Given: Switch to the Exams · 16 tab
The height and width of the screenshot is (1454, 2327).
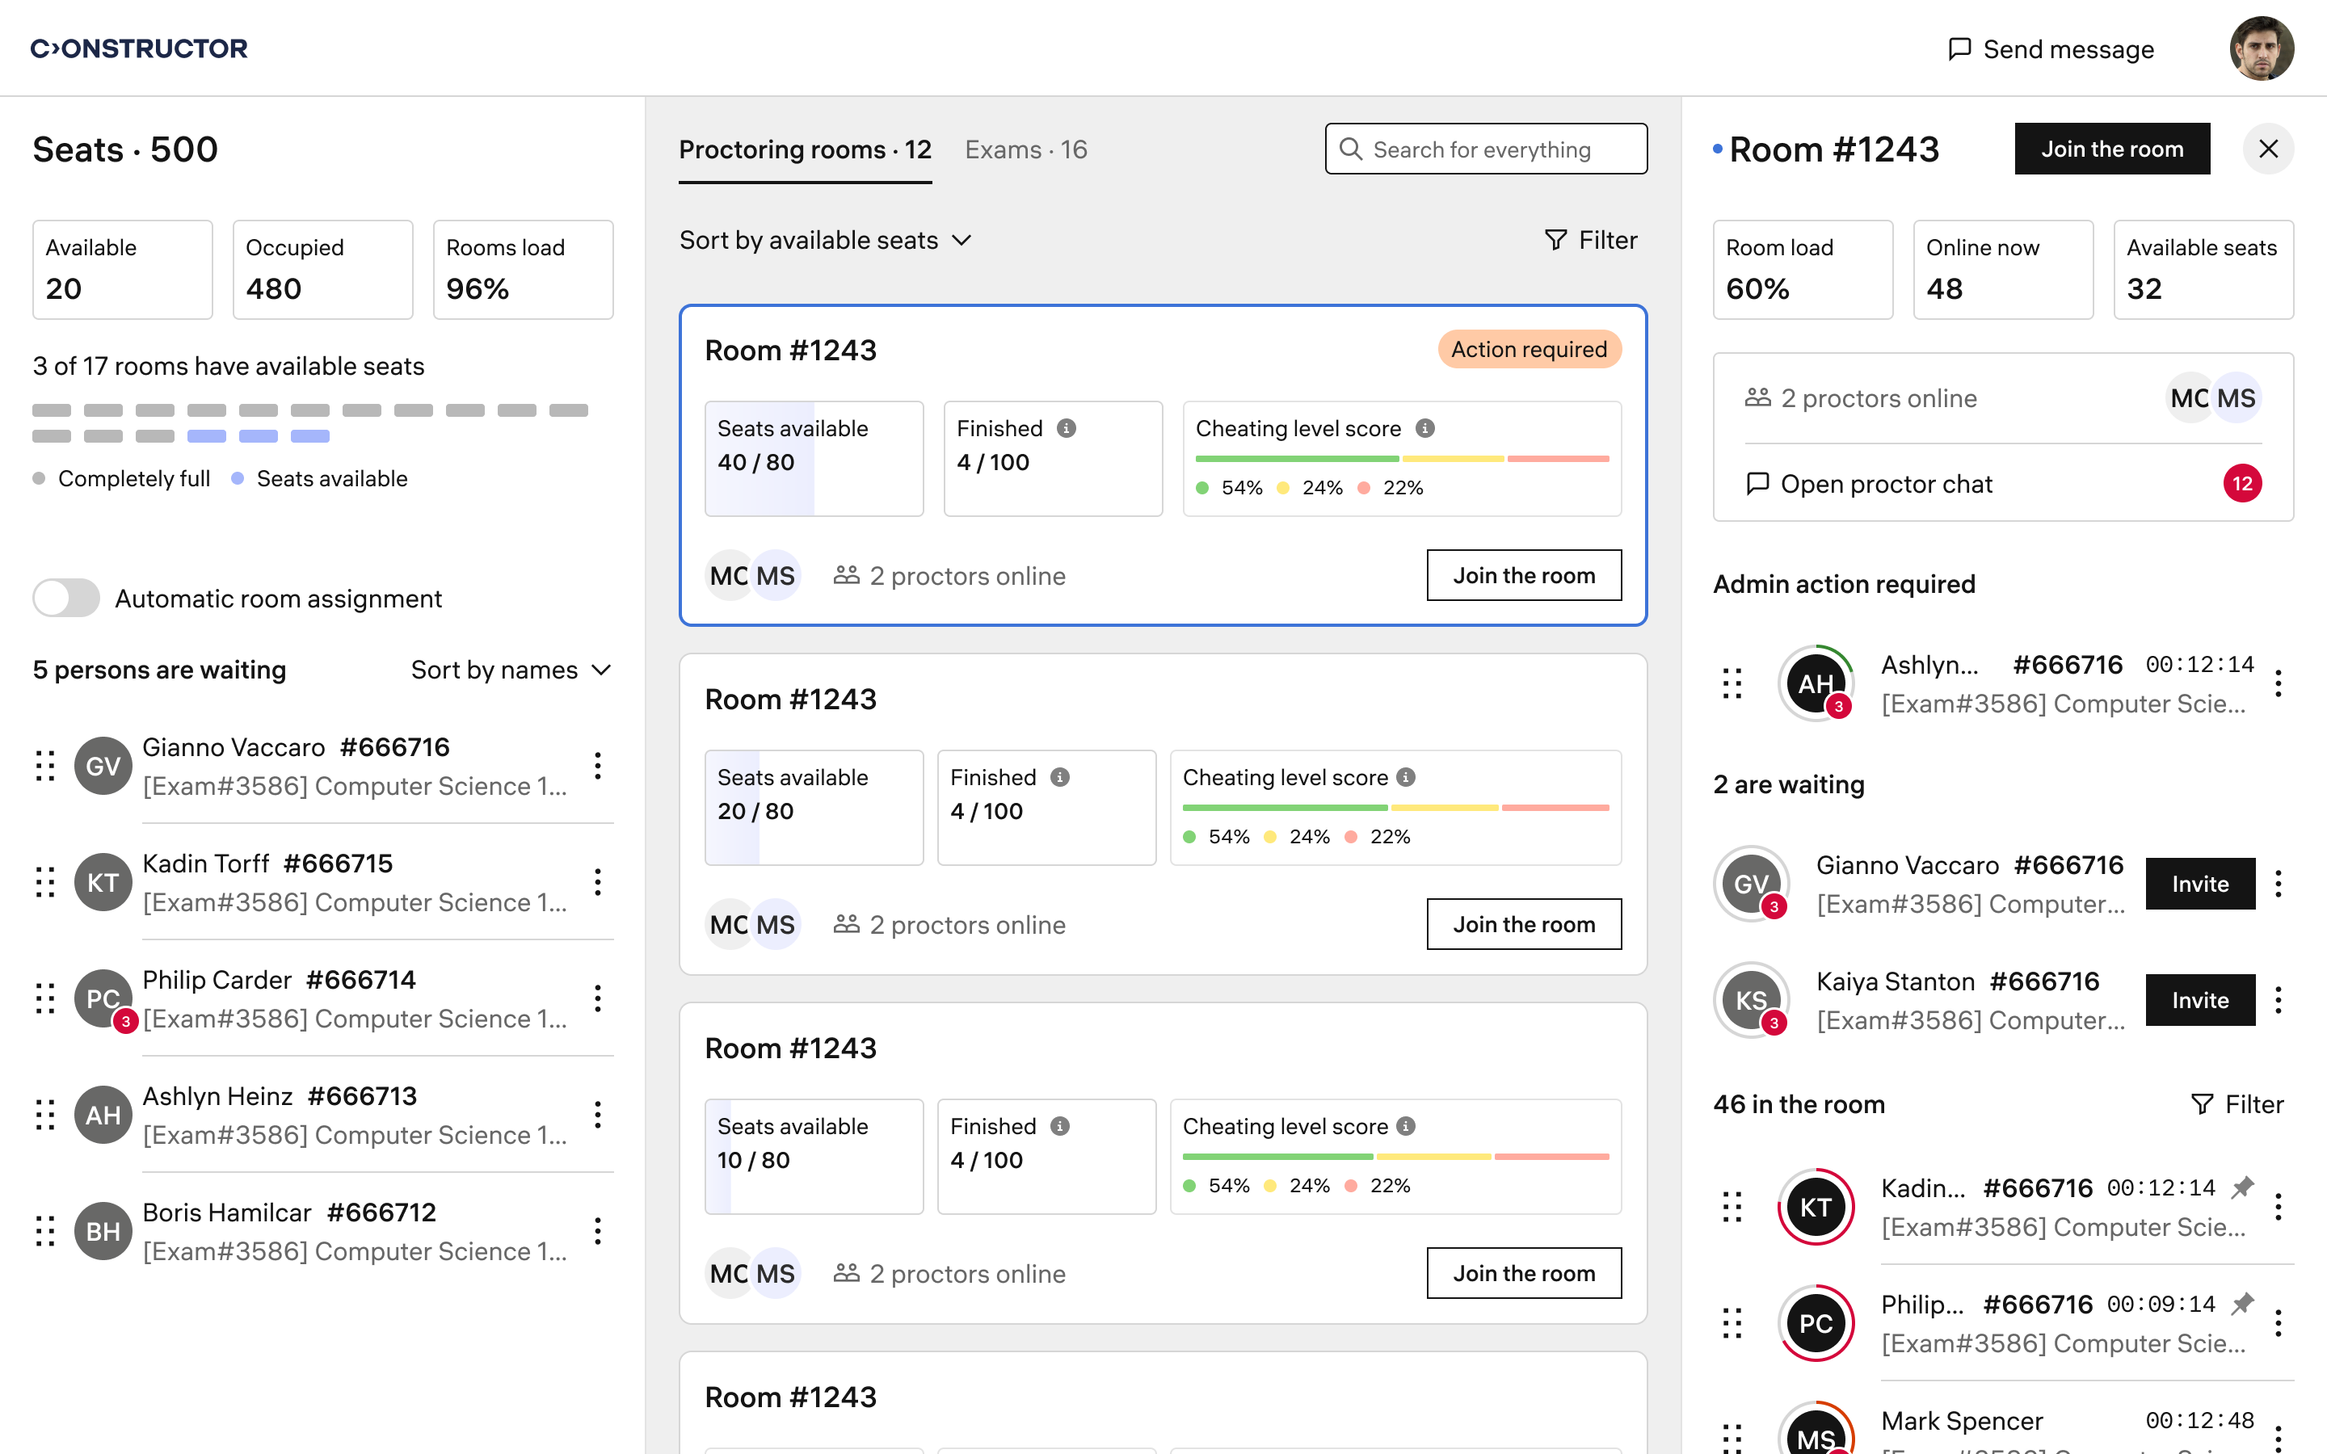Looking at the screenshot, I should coord(1025,150).
